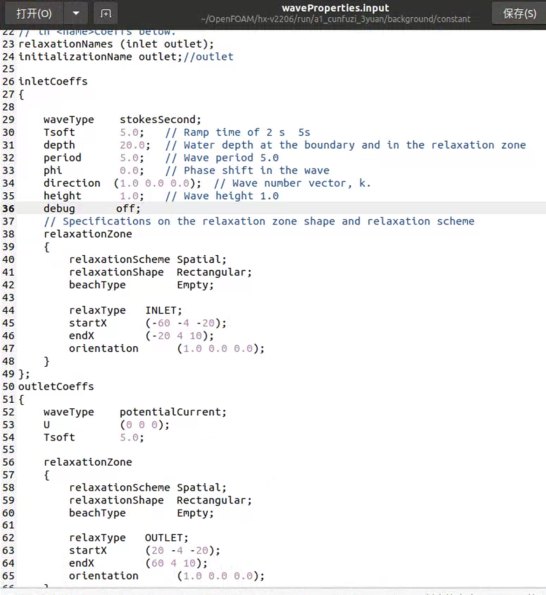Click startX value (-60 -4 -20)
Viewport: 546px width, 595px height.
(x=186, y=323)
